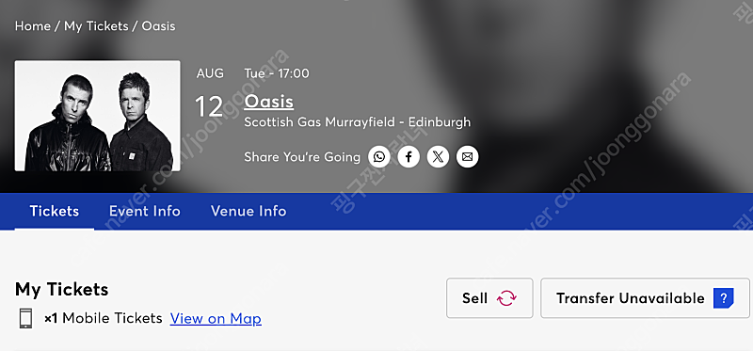Click the Sell button label
Screen dimensions: 753x351
click(x=475, y=298)
